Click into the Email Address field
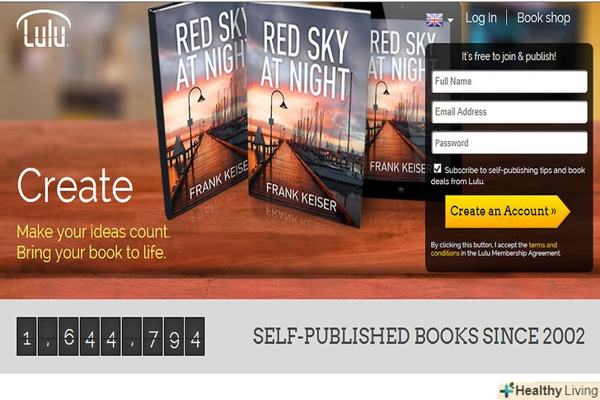This screenshot has width=600, height=400. click(x=509, y=112)
